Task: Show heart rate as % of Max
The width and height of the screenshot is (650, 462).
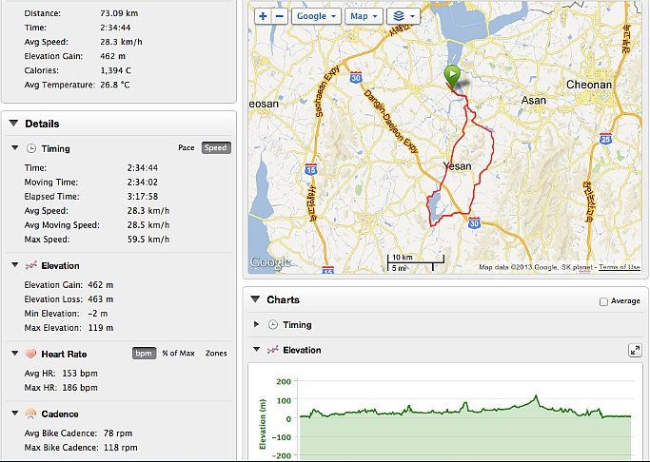Action: pyautogui.click(x=178, y=353)
